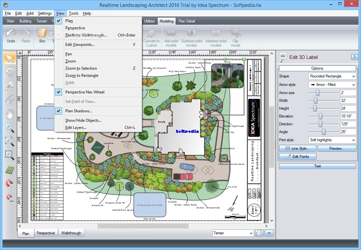Choose Zoom to Selection menu item

pos(98,68)
